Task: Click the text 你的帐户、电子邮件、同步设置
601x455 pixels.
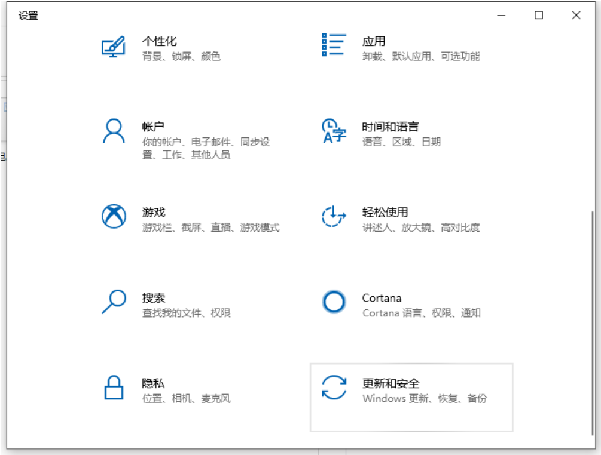Action: coord(206,148)
